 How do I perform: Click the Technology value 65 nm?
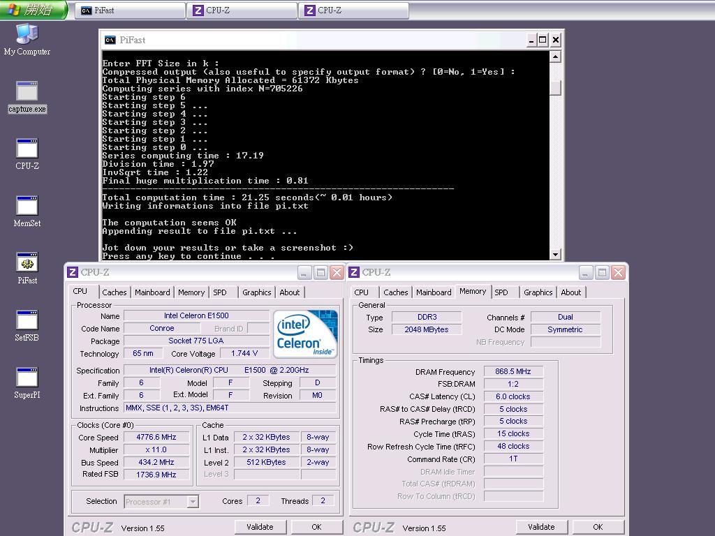pos(143,353)
